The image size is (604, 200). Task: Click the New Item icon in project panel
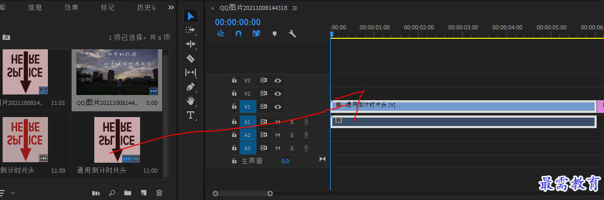[x=144, y=193]
